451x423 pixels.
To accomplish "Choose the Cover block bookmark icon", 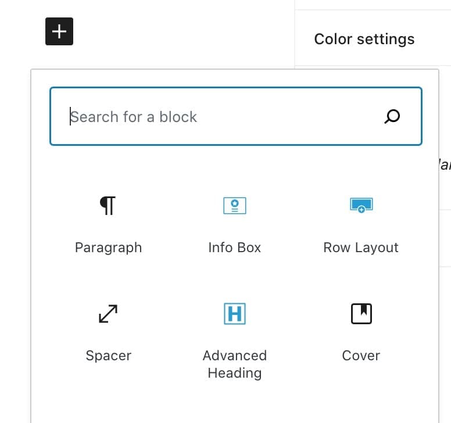I will tap(361, 314).
